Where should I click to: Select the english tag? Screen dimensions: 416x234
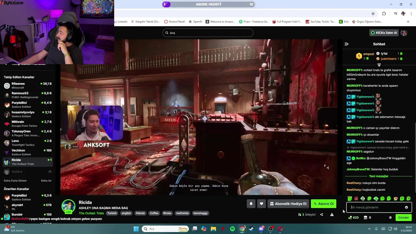point(126,213)
